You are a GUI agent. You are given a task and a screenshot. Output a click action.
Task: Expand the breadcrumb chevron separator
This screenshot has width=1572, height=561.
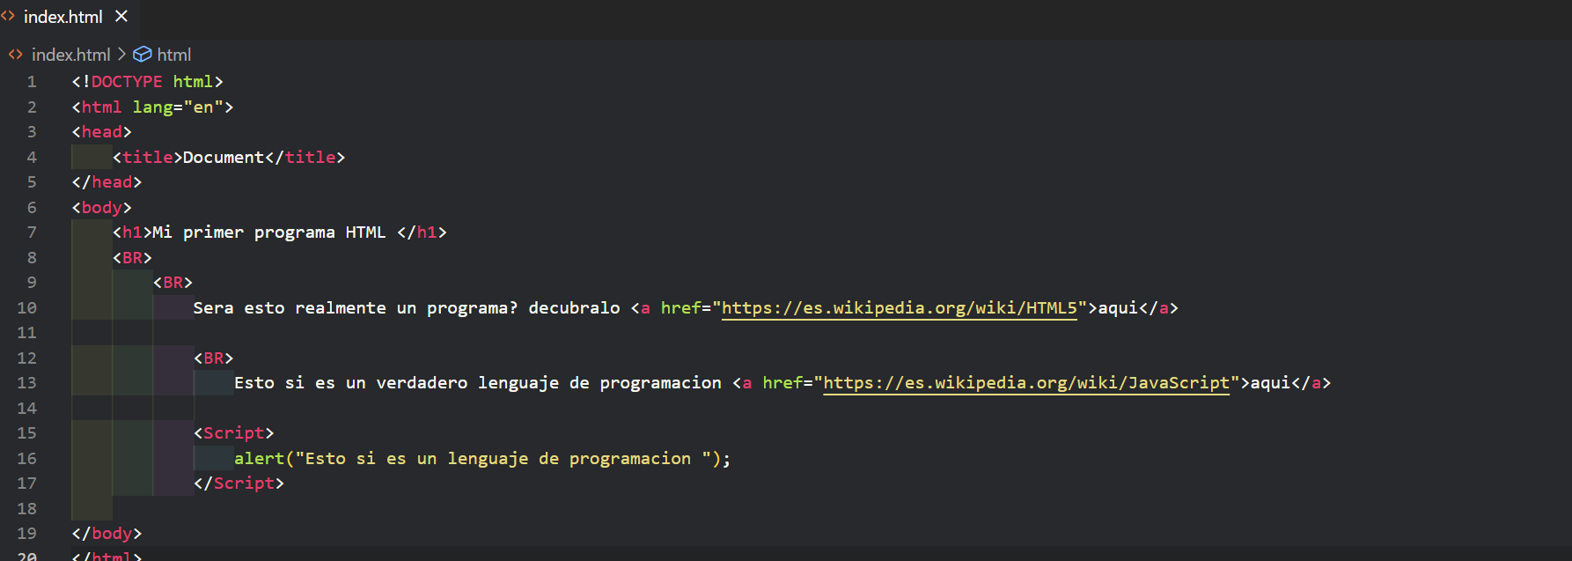click(121, 55)
